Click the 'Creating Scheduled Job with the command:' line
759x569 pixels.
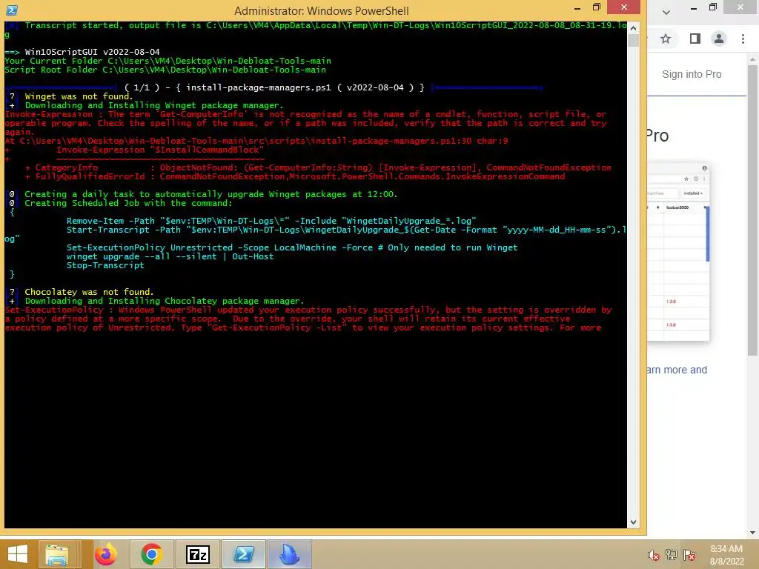click(x=128, y=203)
